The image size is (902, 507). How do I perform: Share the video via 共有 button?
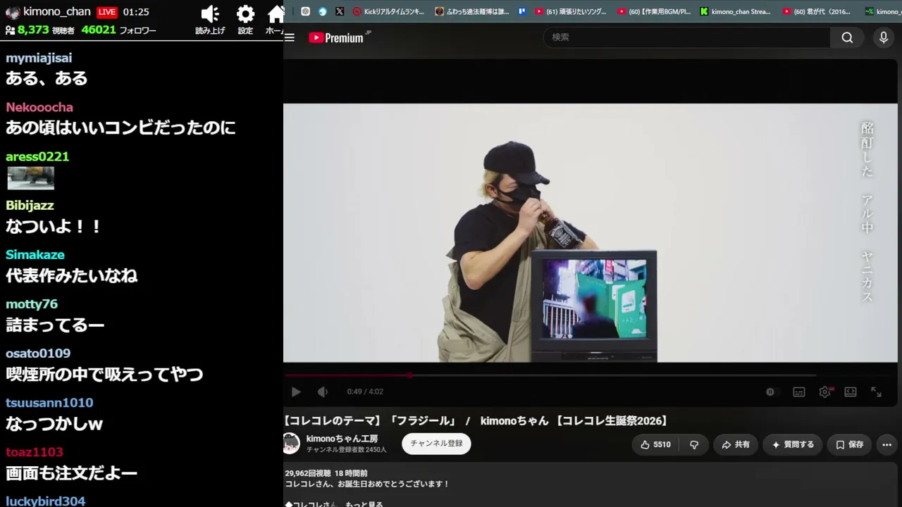click(x=736, y=444)
